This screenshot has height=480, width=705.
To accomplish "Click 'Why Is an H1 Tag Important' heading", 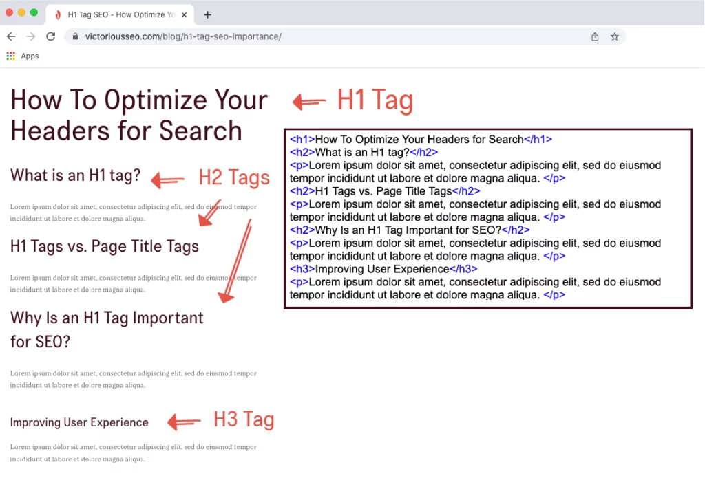I will click(x=107, y=329).
